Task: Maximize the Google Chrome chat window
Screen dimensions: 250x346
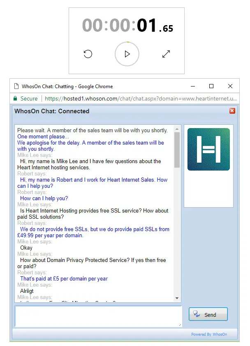Action: (x=211, y=86)
